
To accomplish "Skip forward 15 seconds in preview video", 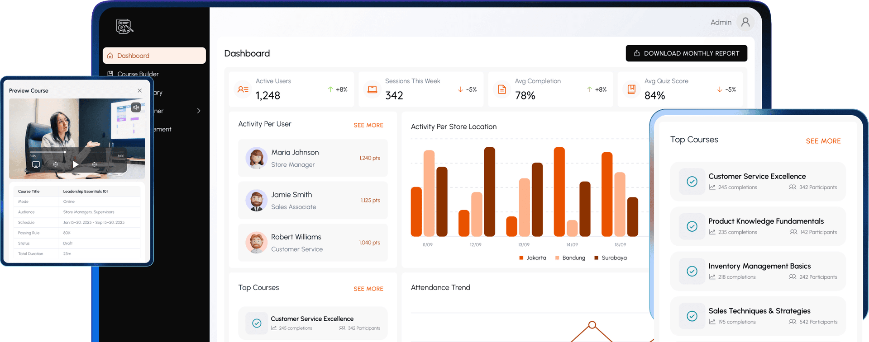I will click(95, 164).
